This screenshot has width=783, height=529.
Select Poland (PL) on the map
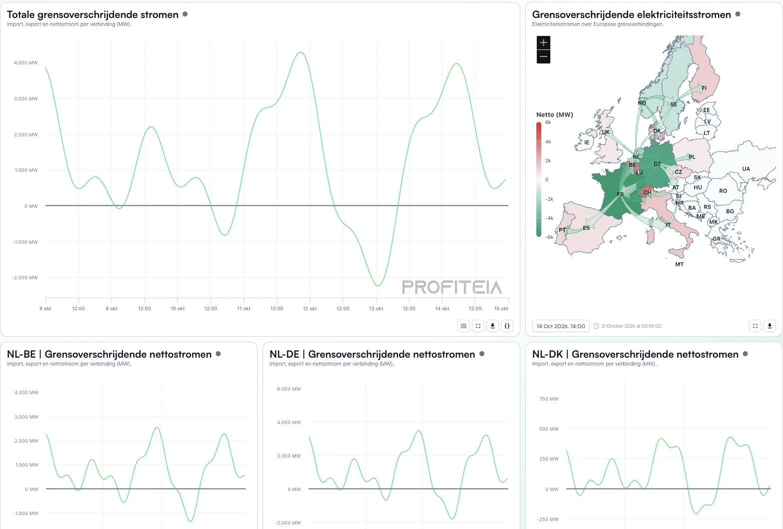tap(692, 157)
